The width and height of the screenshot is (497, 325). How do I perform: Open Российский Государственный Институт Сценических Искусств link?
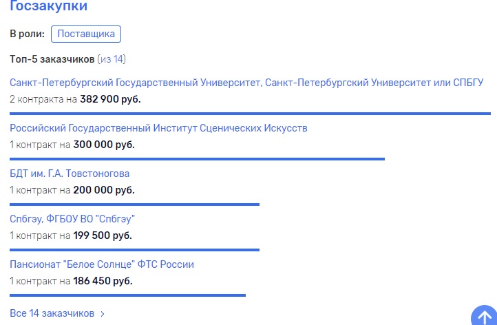click(158, 128)
